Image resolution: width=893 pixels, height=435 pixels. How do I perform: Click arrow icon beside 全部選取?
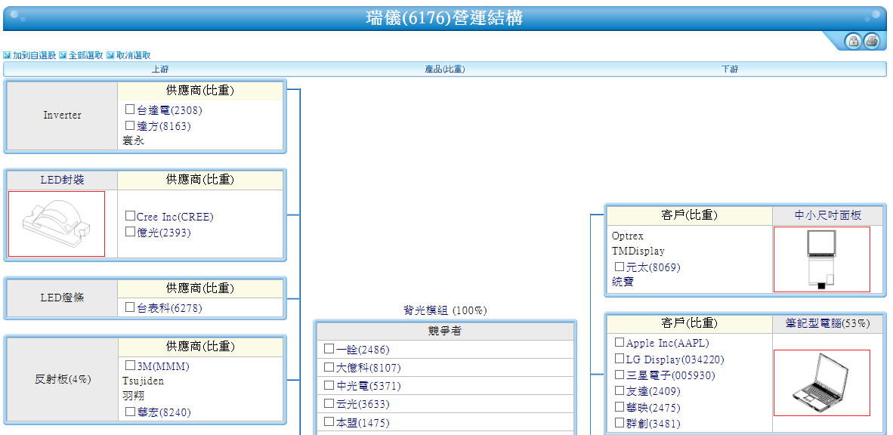[63, 55]
